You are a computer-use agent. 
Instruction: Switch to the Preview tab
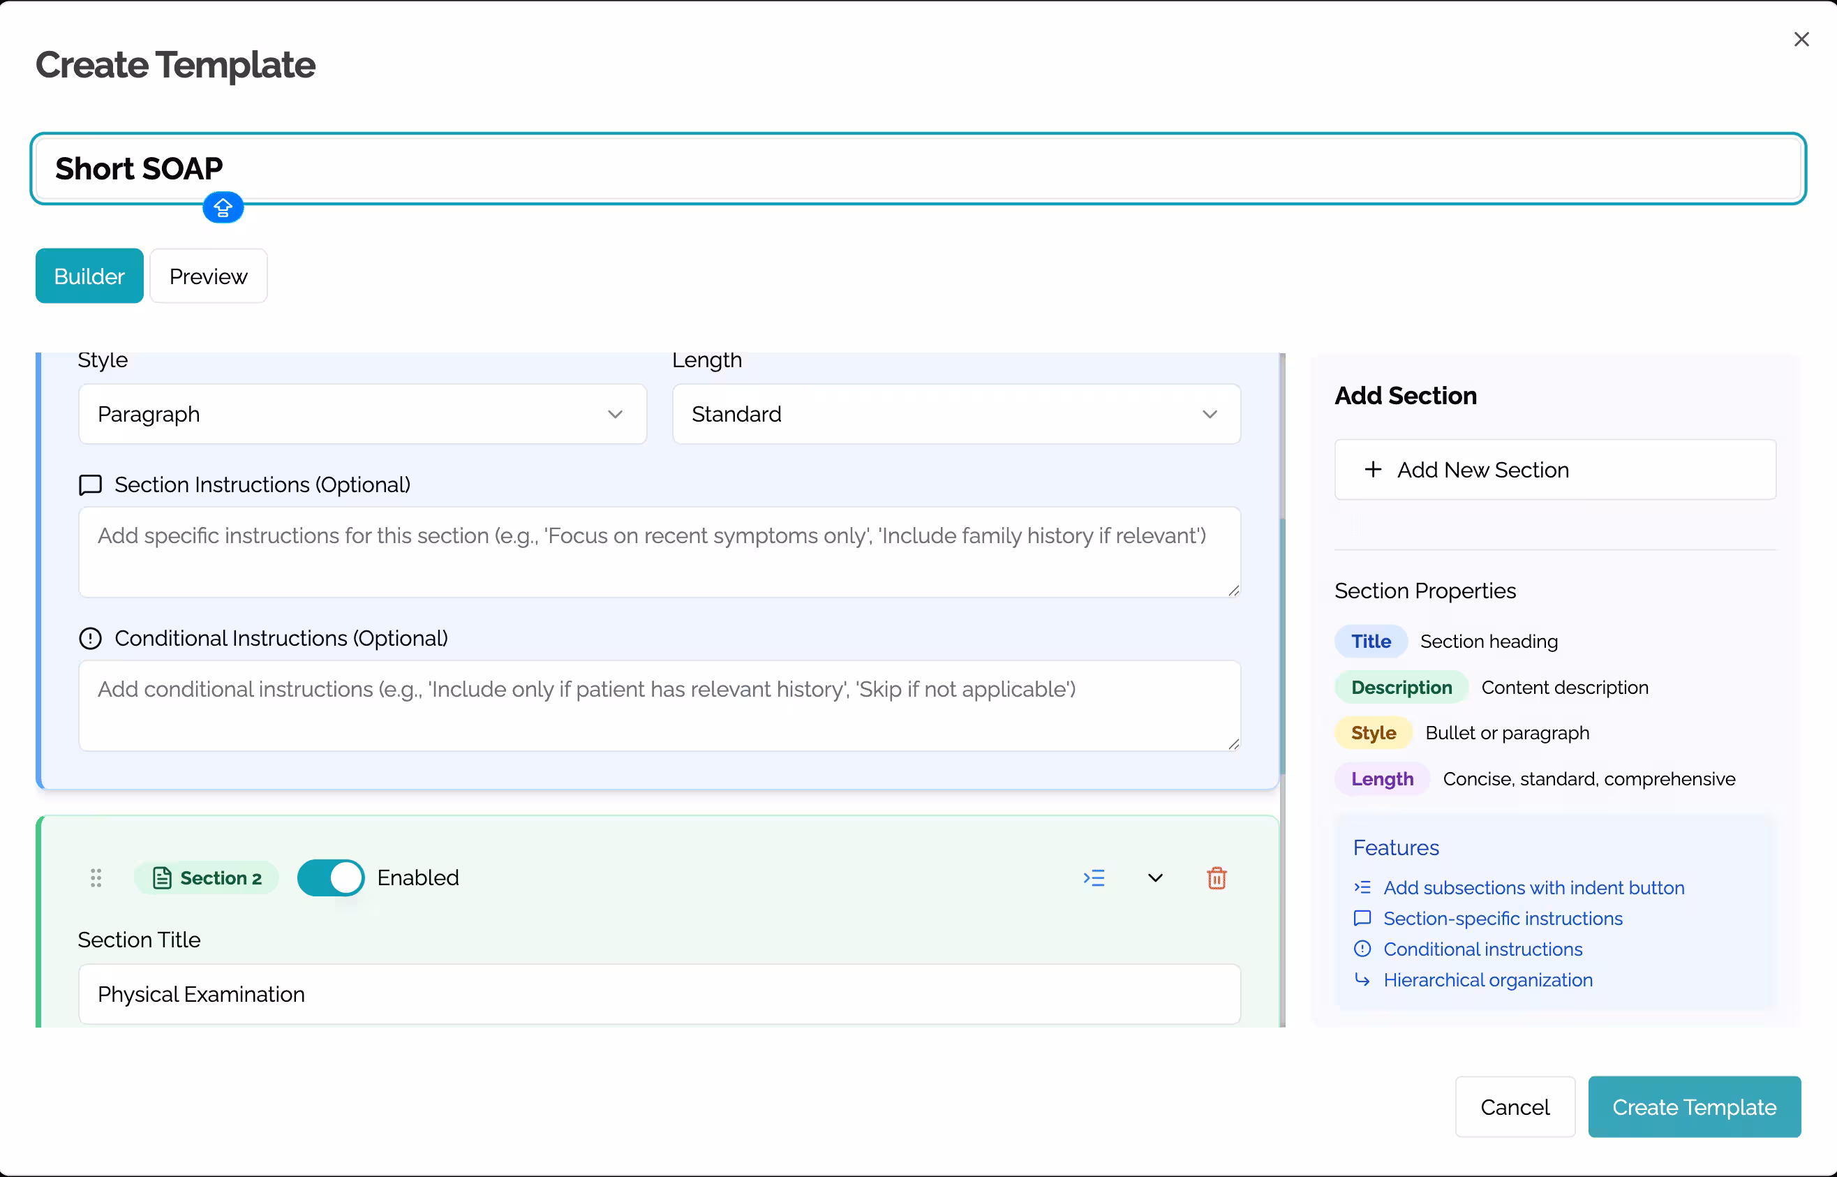point(208,276)
